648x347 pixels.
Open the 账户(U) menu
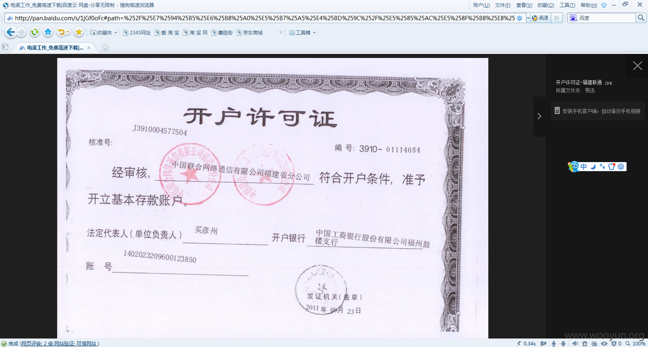pyautogui.click(x=481, y=5)
